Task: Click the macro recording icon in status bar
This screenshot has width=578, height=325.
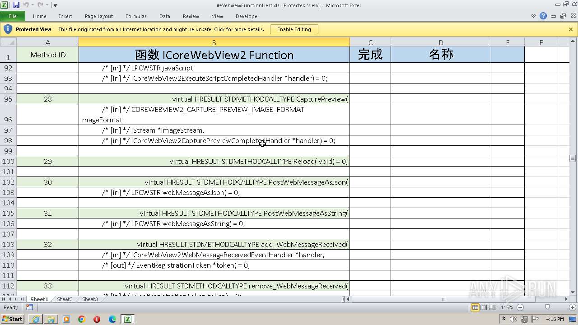Action: tap(29, 307)
